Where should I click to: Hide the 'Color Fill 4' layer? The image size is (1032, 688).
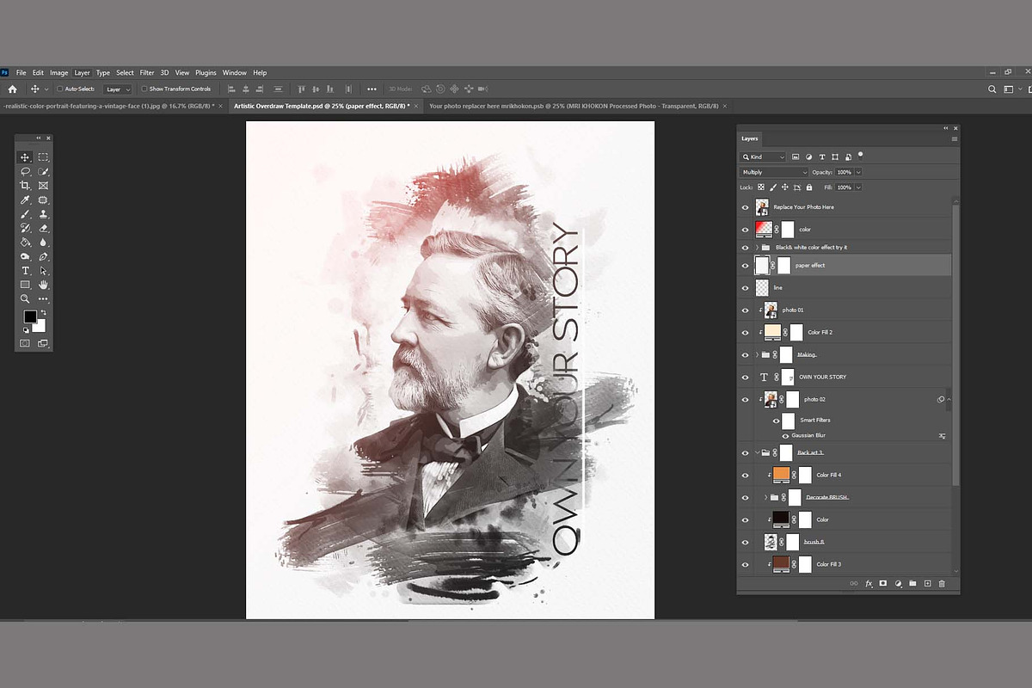coord(745,475)
